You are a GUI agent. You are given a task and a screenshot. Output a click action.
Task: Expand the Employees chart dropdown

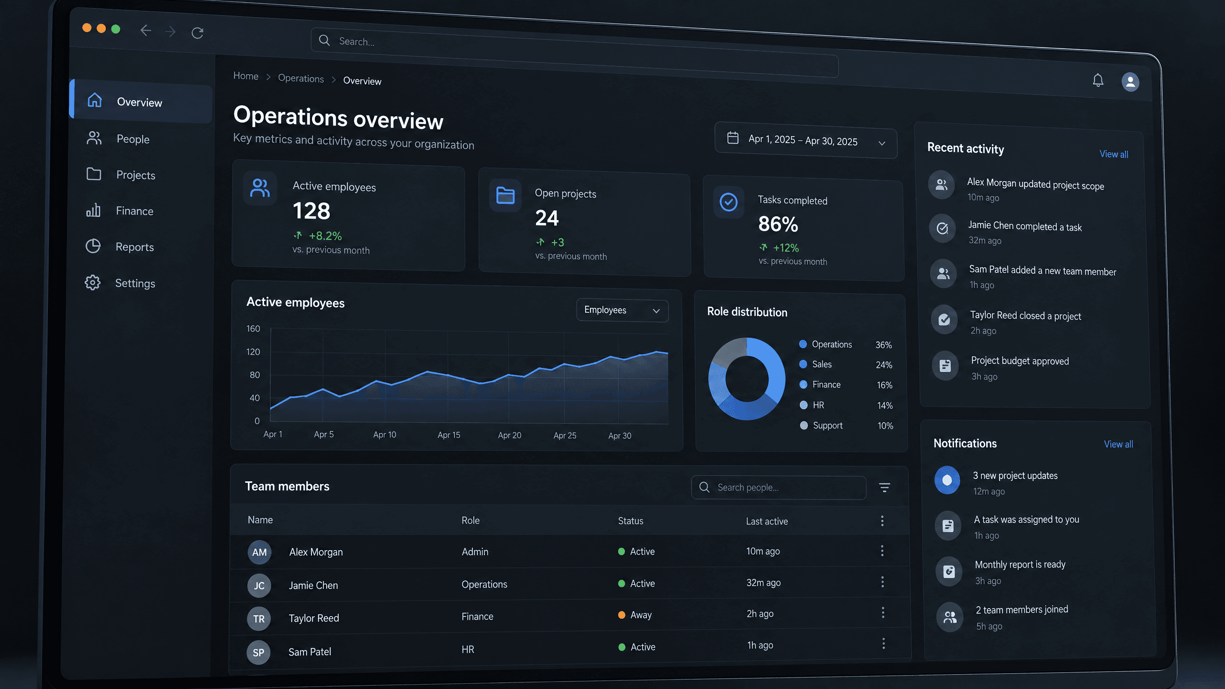622,311
